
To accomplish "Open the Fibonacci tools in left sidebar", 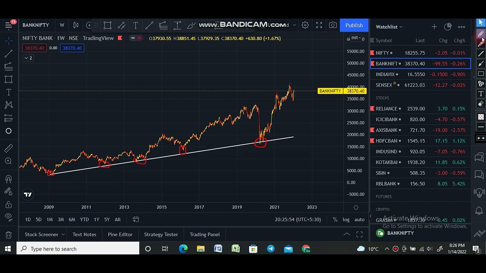I will (x=8, y=67).
